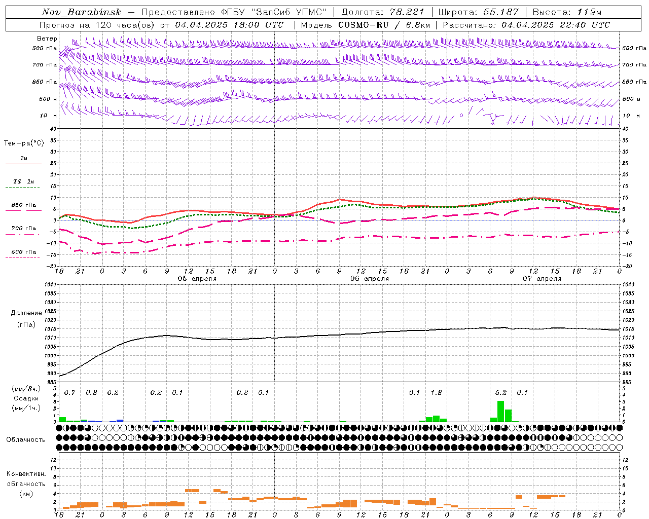Click the Давление pressure panel label
Screen dimensions: 649x519
point(26,313)
